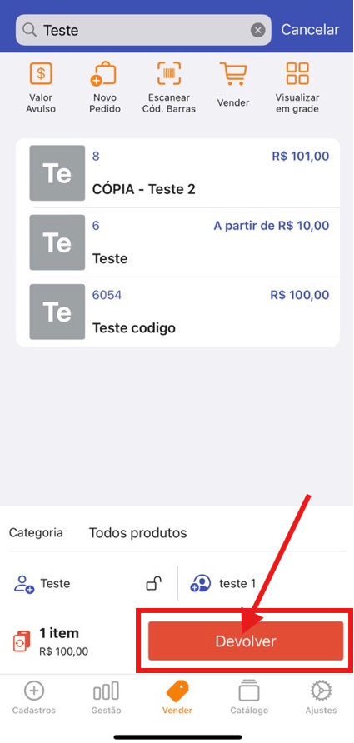
Task: Open Todos produtos category selector
Action: coord(138,532)
